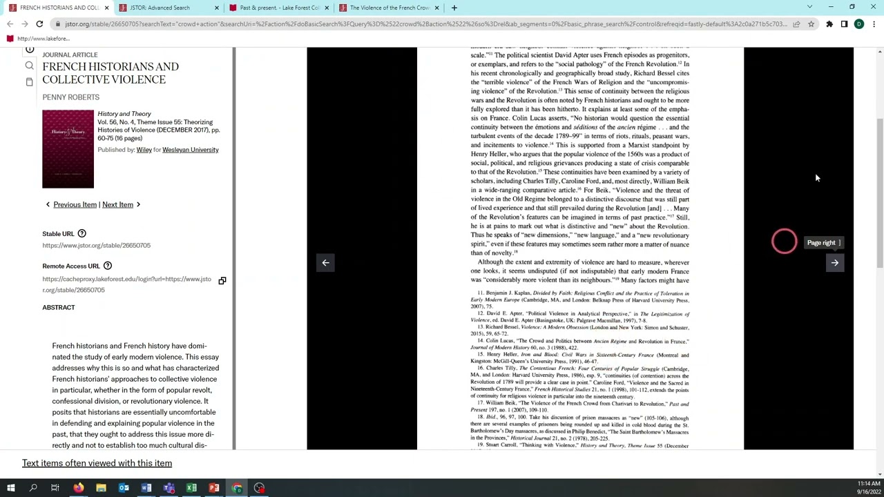Open the Wesleyan University link
Screen dimensions: 884x497
pos(190,150)
